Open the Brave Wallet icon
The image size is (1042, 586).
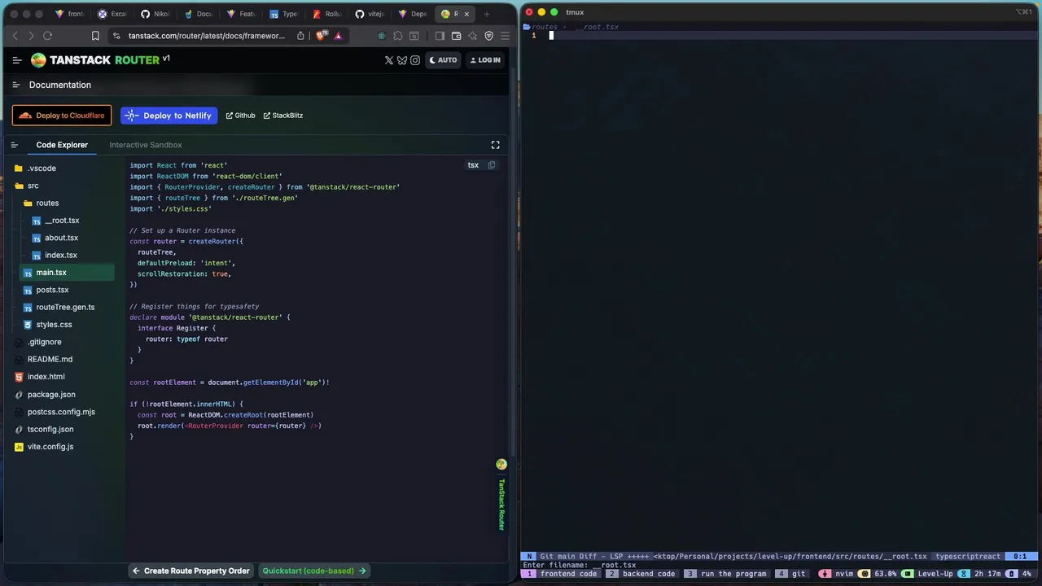click(x=456, y=36)
